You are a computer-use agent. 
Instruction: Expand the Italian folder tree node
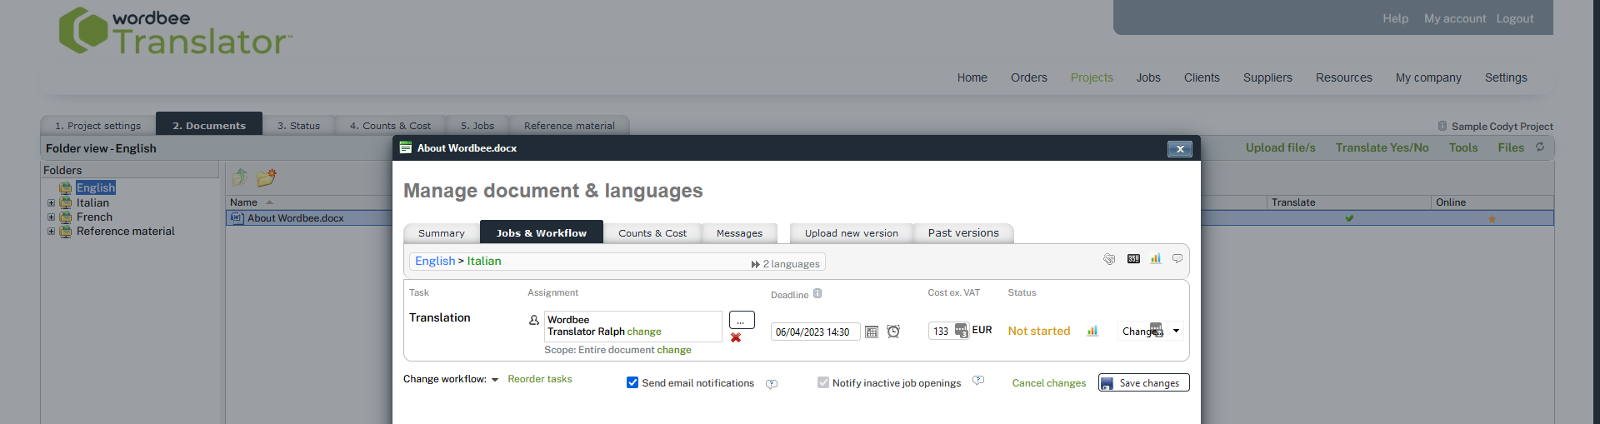click(51, 203)
